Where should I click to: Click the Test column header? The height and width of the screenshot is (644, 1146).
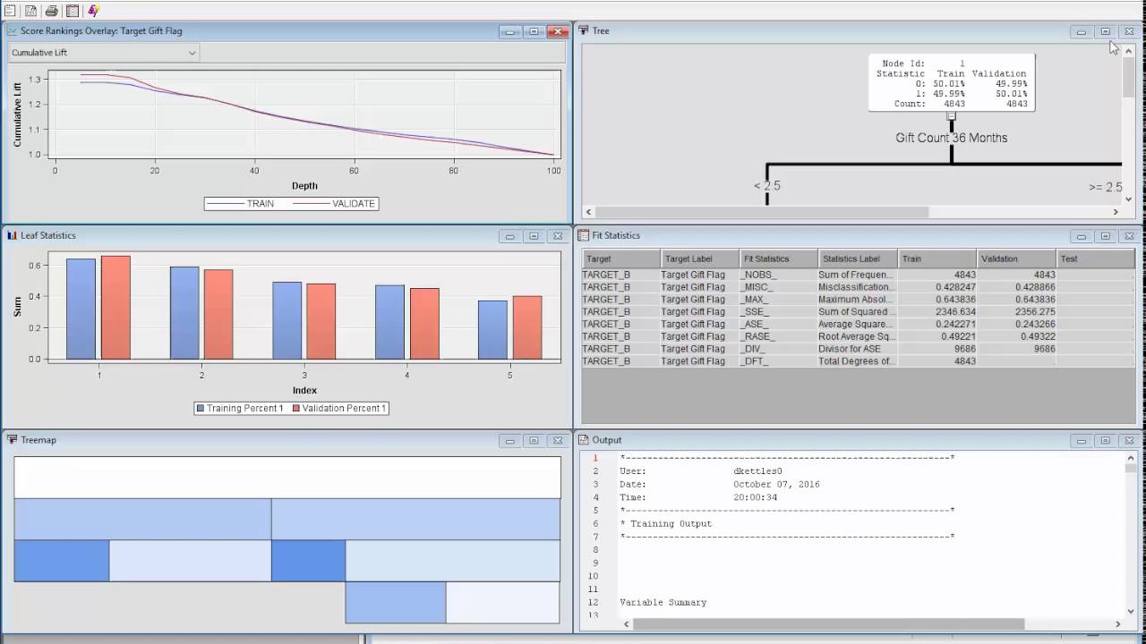(x=1096, y=258)
